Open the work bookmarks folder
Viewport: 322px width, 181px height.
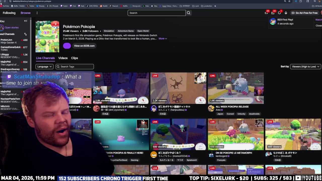tap(196, 6)
